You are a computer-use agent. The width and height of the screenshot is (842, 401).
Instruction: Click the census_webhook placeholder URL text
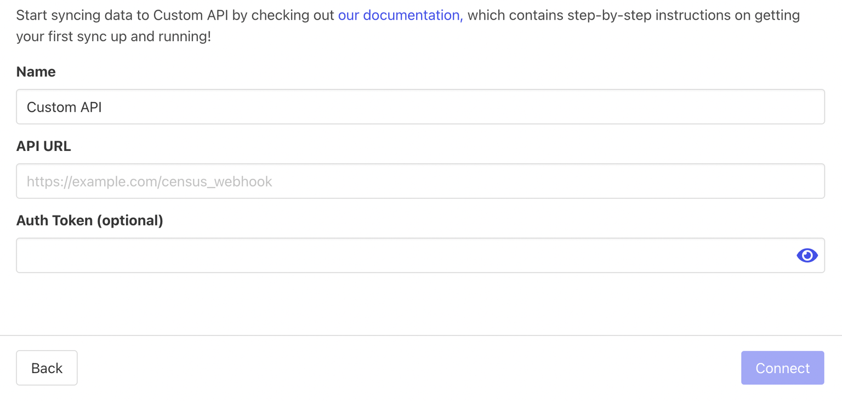coord(149,182)
